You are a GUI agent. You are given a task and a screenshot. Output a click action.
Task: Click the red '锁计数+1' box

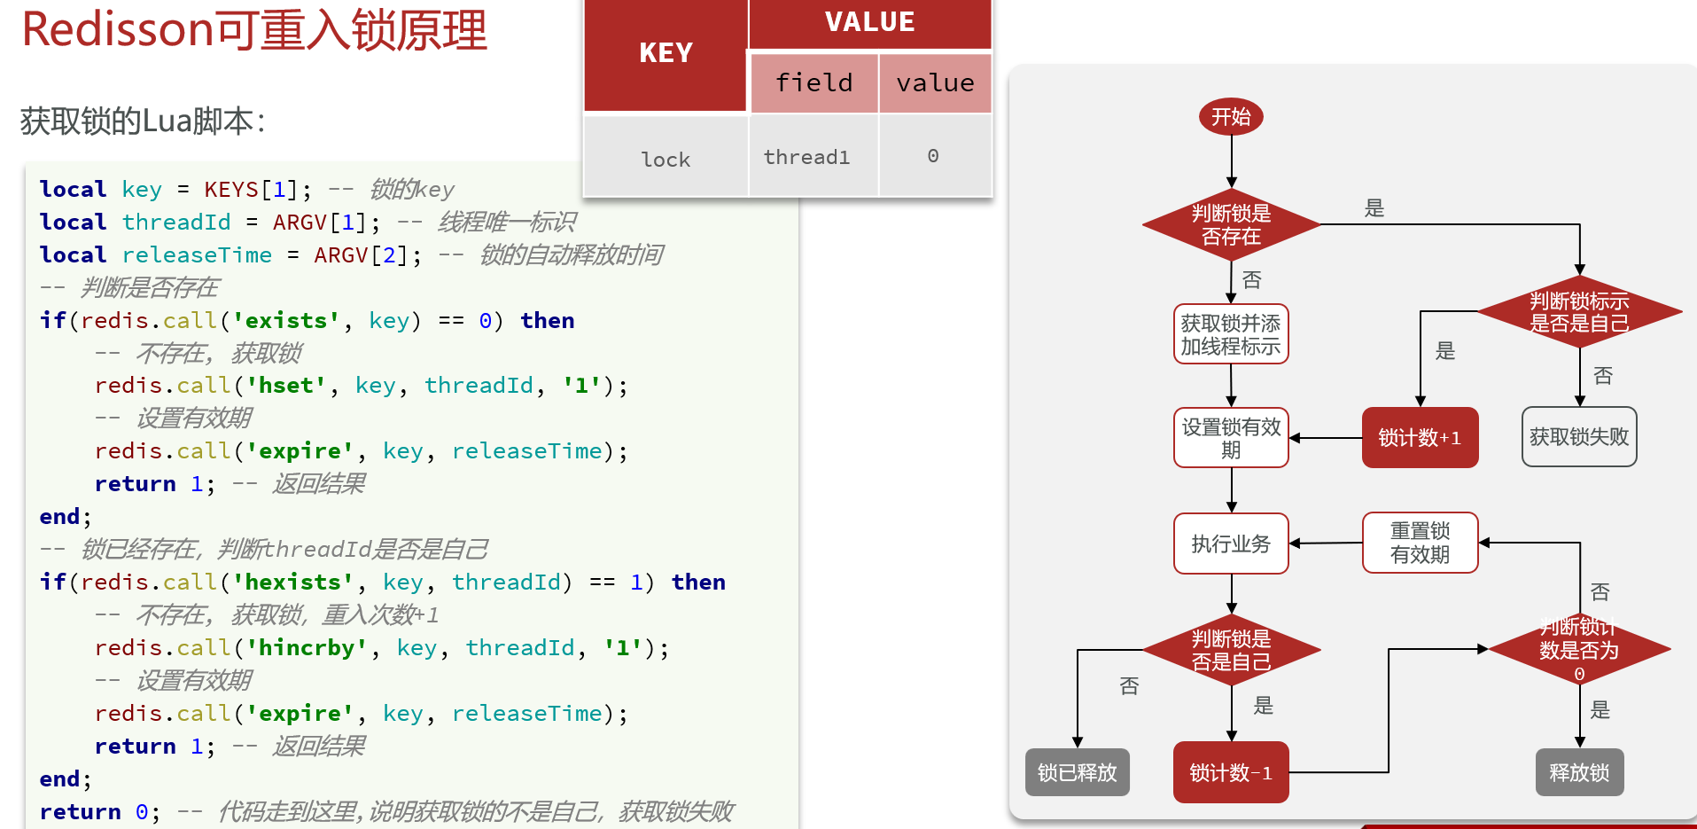pyautogui.click(x=1420, y=438)
